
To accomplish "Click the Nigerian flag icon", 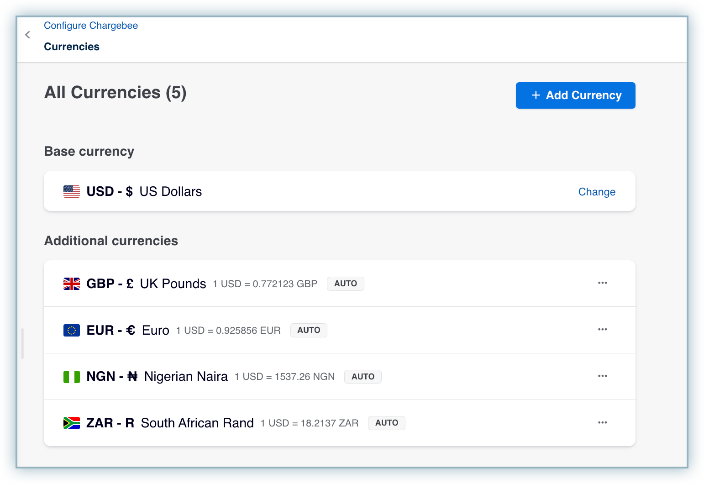I will [x=72, y=377].
